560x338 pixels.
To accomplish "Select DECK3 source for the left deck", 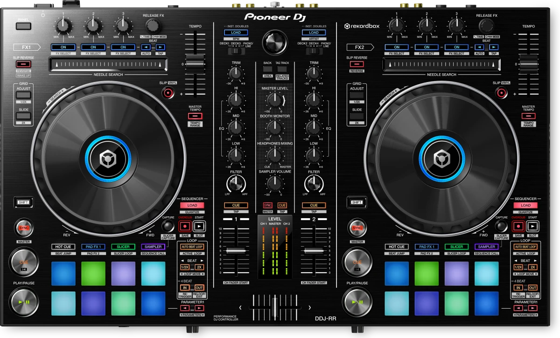I will point(236,44).
